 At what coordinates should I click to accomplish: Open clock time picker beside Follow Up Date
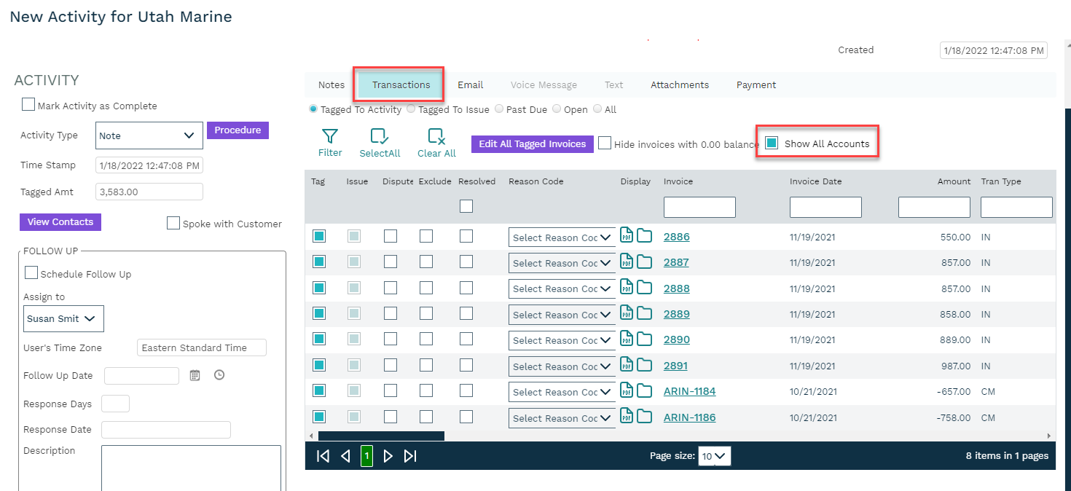point(219,375)
